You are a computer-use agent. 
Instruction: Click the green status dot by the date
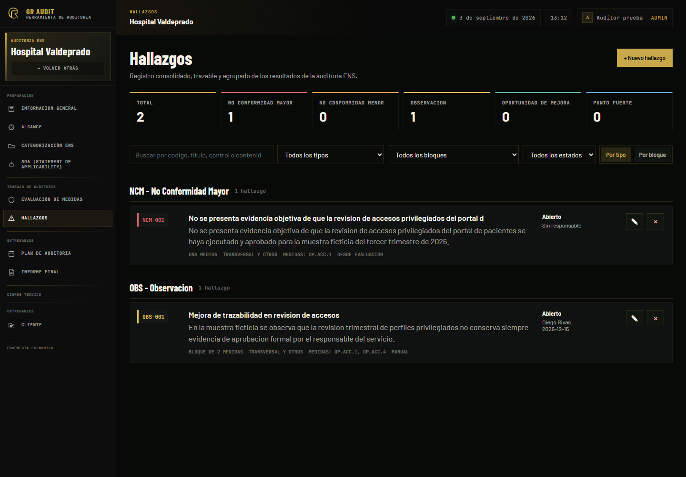(454, 18)
